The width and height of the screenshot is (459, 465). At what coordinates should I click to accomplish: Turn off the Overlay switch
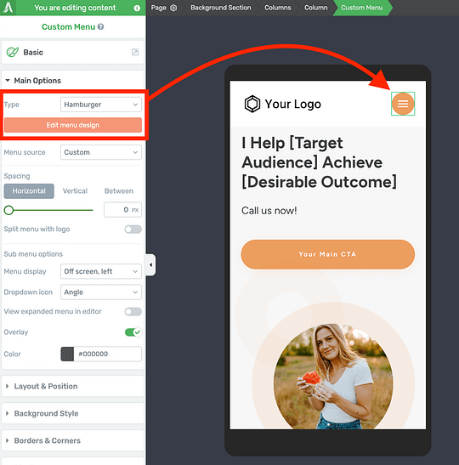pos(133,332)
